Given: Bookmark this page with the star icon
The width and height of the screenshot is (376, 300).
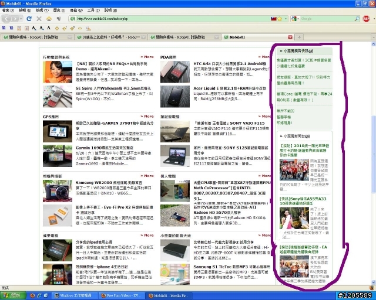Looking at the screenshot, I should click(280, 19).
